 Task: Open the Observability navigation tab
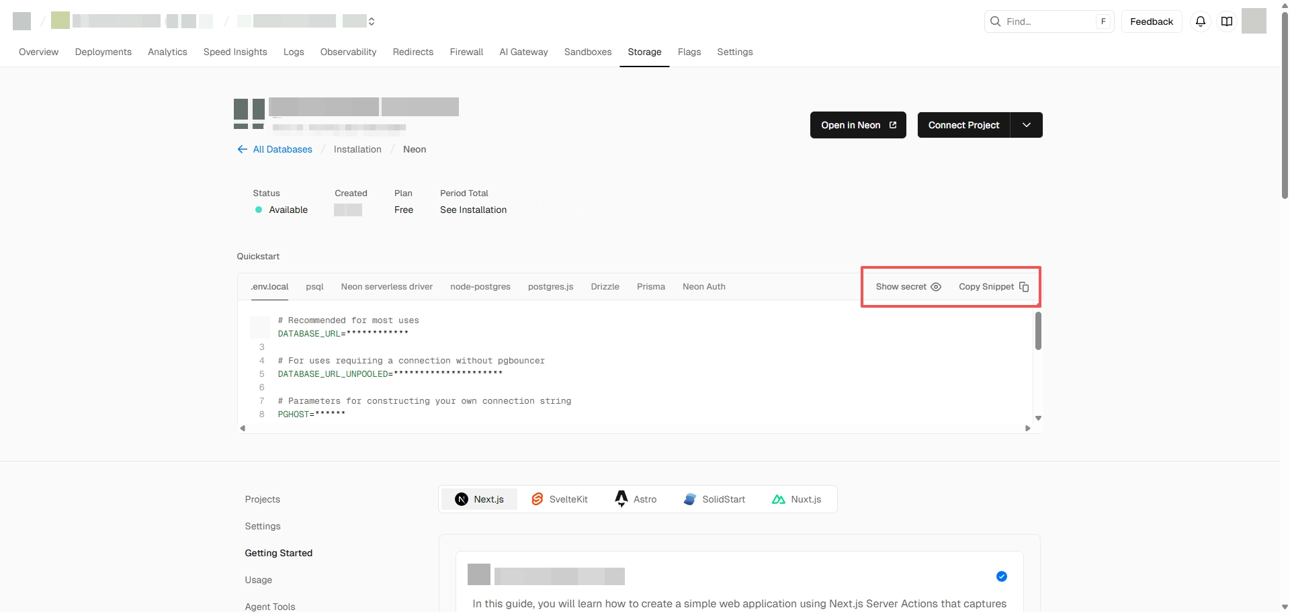348,52
